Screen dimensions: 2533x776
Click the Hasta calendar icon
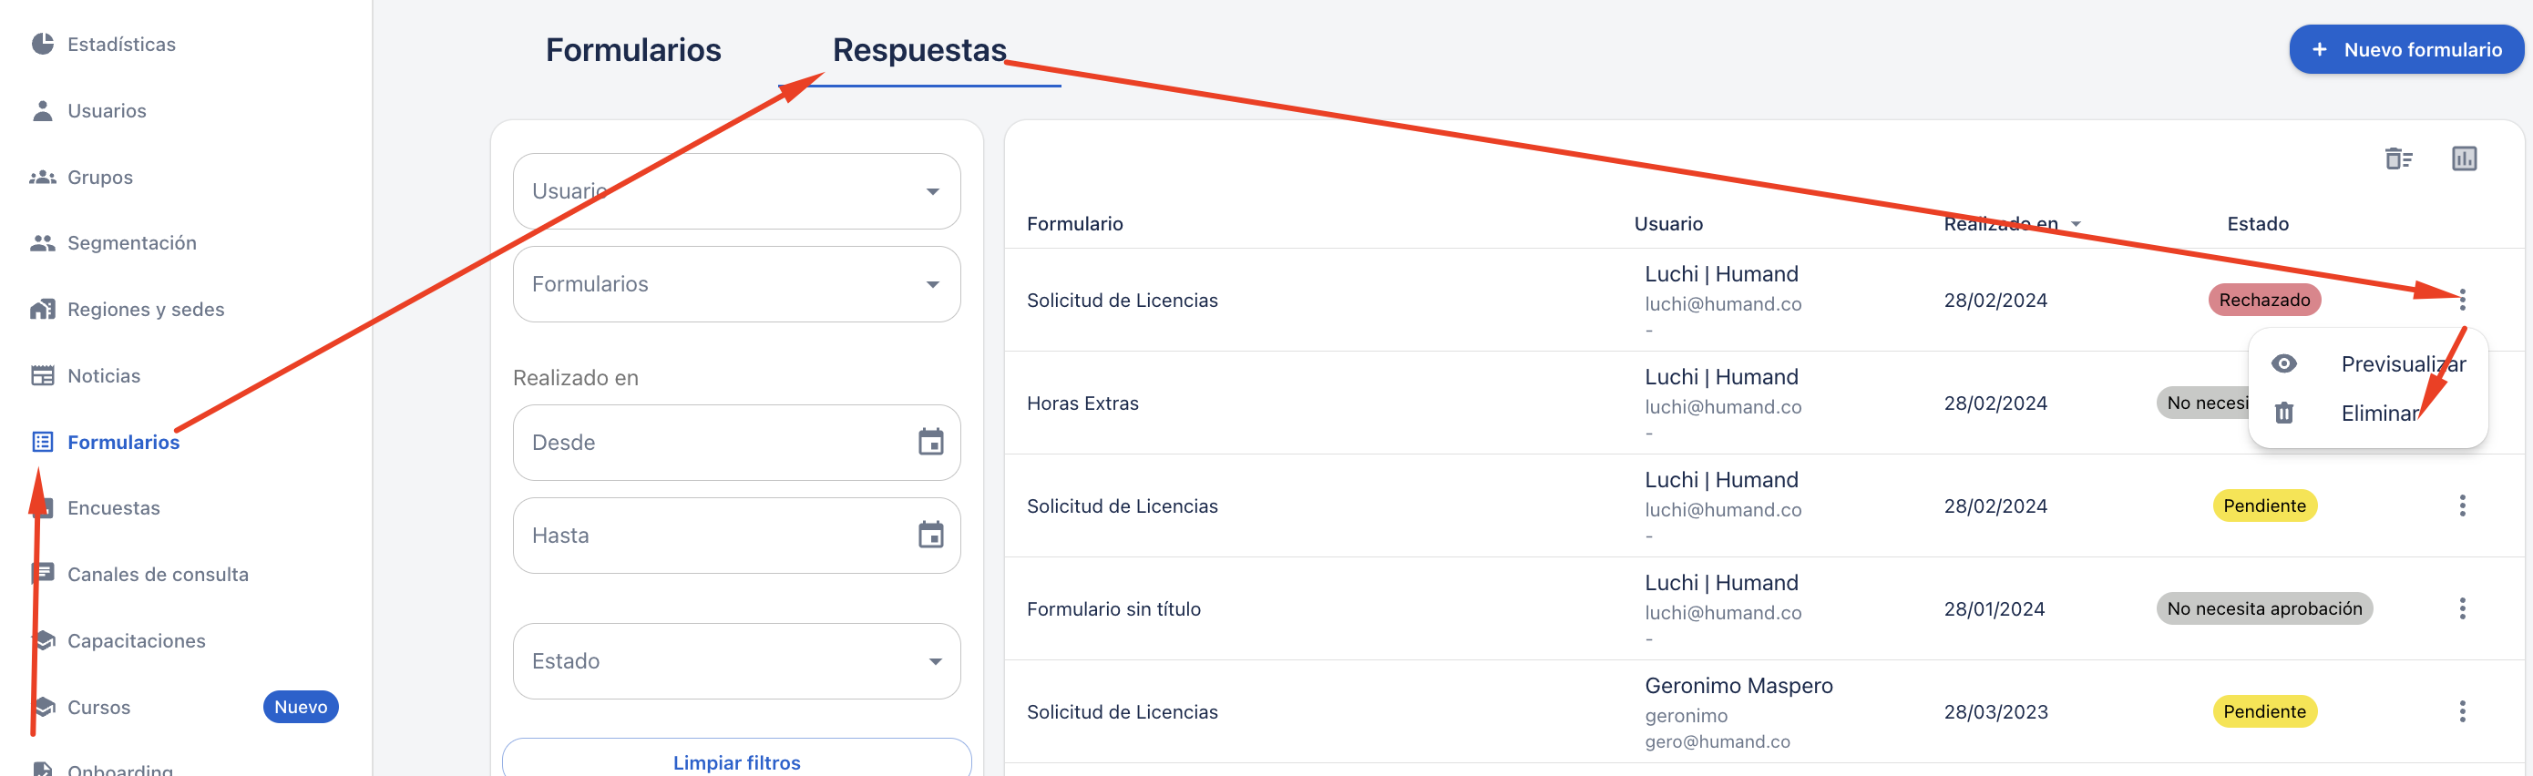click(x=930, y=535)
